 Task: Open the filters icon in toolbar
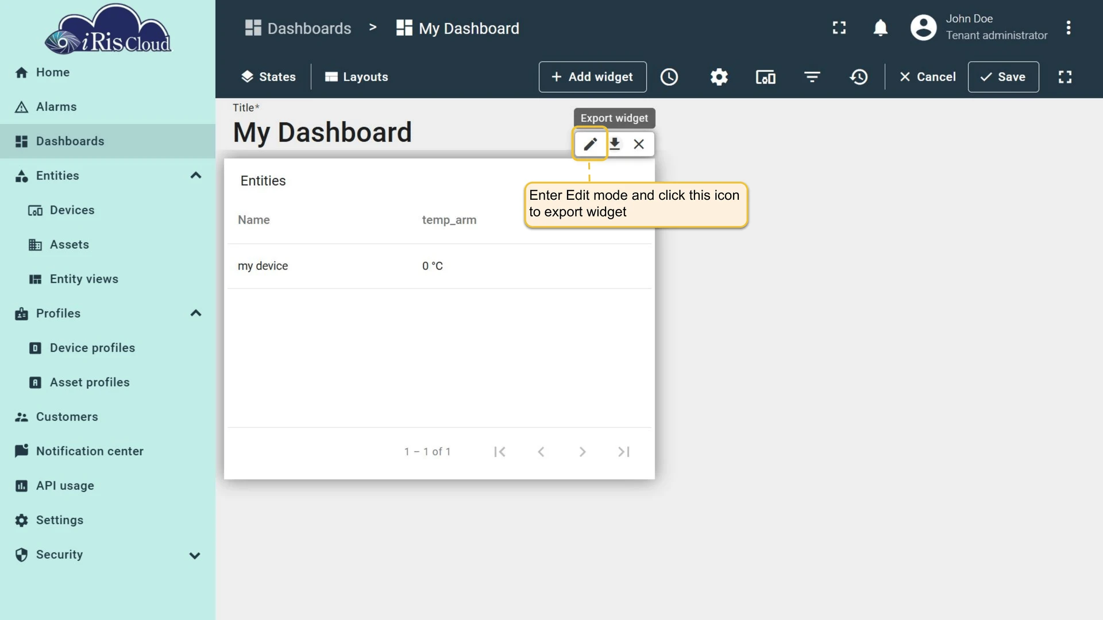pyautogui.click(x=812, y=77)
